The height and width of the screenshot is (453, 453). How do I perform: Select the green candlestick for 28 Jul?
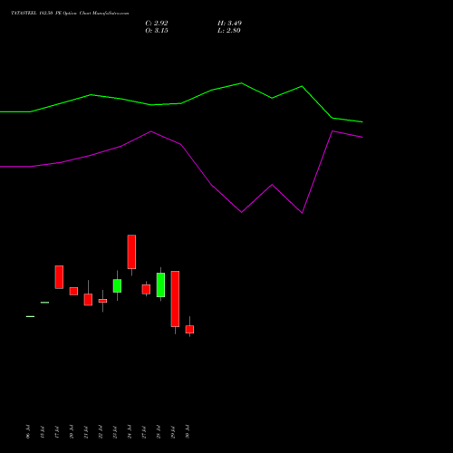click(x=160, y=284)
